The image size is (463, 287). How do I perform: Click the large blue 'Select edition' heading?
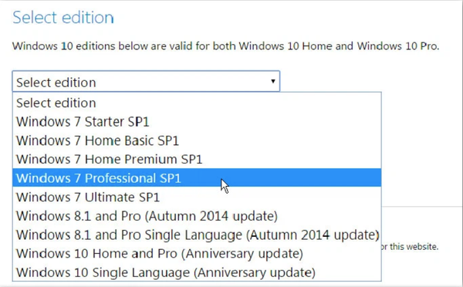pos(63,18)
